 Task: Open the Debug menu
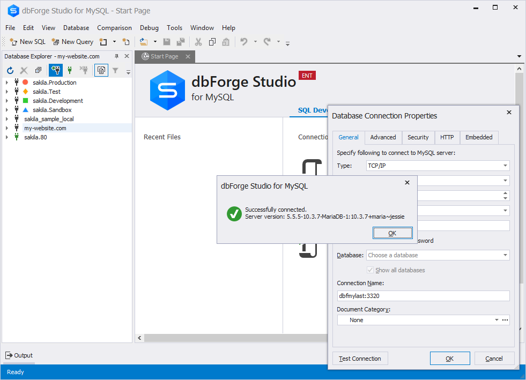click(x=149, y=28)
